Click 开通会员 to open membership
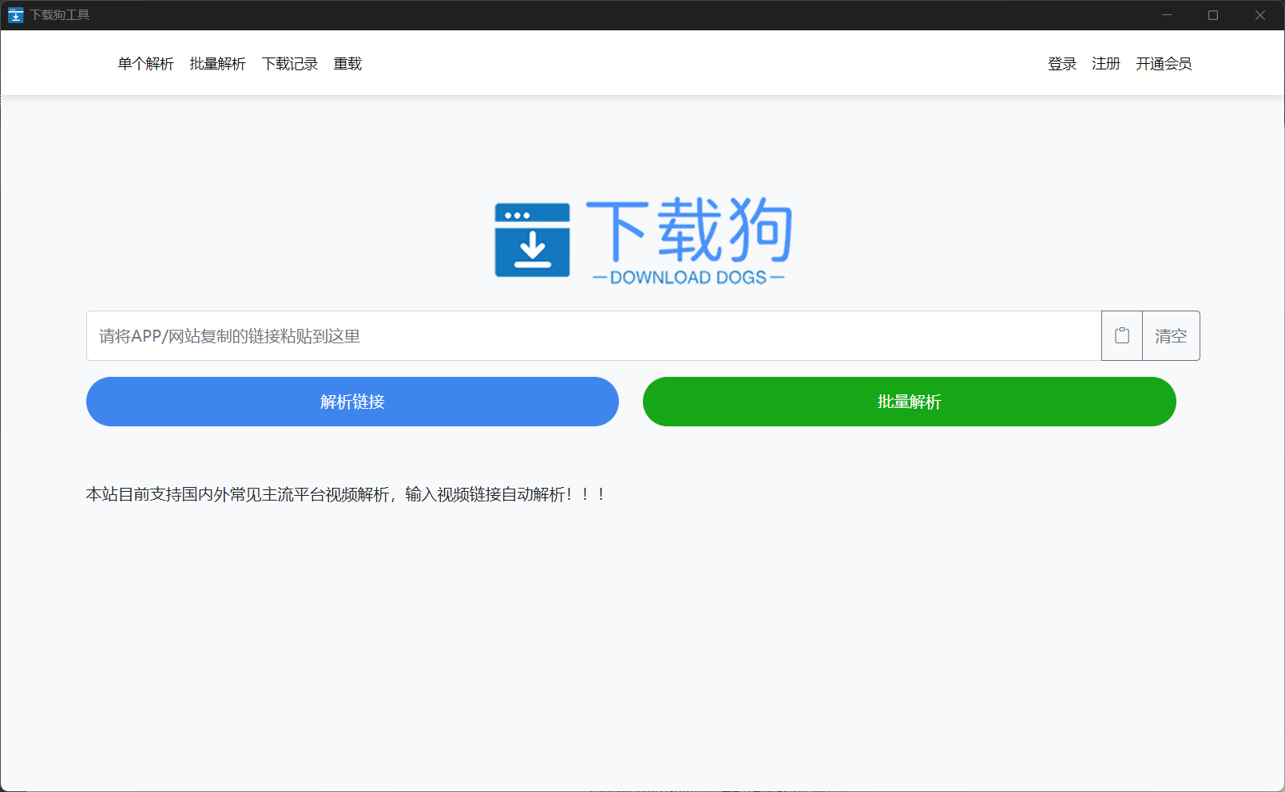The width and height of the screenshot is (1285, 792). point(1164,64)
